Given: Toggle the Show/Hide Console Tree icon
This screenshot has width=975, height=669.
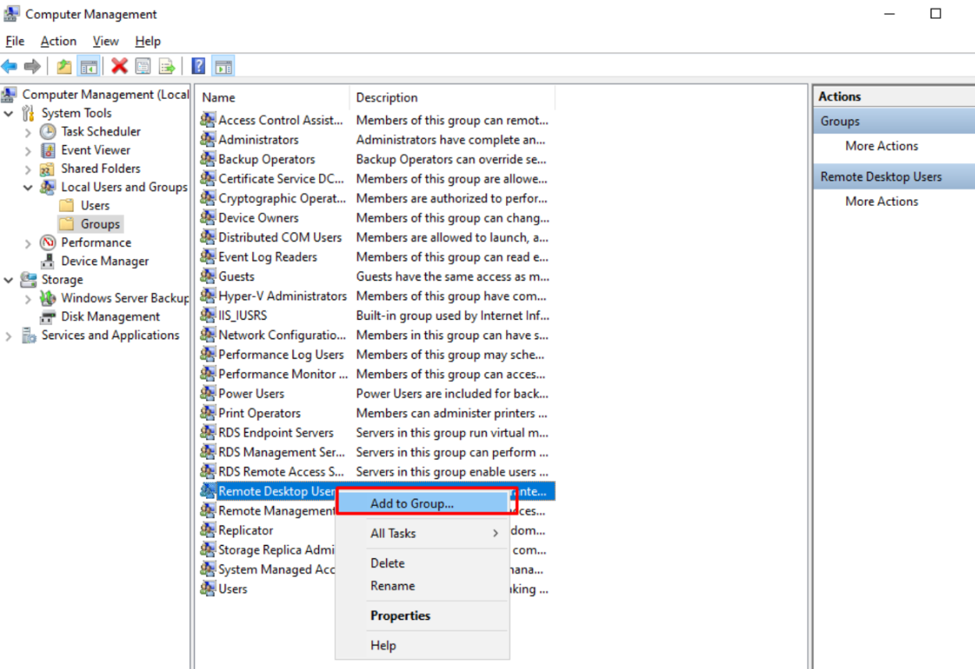Looking at the screenshot, I should pyautogui.click(x=89, y=65).
